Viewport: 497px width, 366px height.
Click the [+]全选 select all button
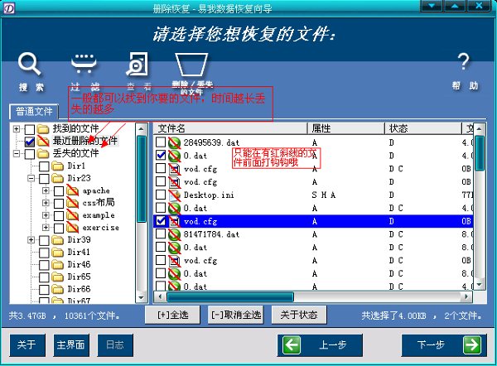click(173, 315)
